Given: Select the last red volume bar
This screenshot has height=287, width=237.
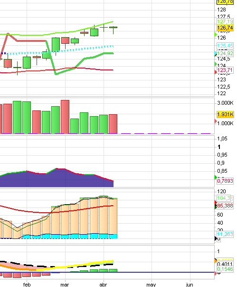Looking at the screenshot, I should click(113, 124).
